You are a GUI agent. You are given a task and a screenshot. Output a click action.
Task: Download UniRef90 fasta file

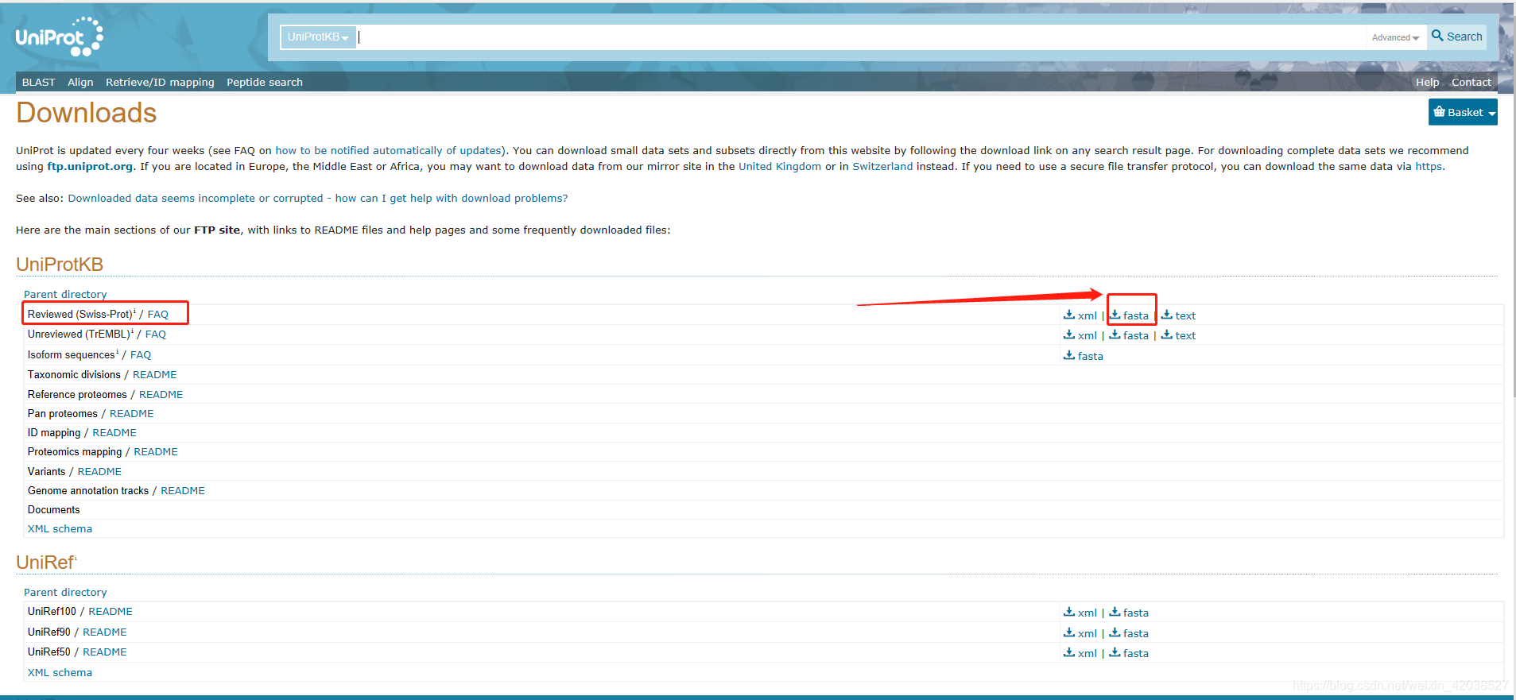pyautogui.click(x=1129, y=633)
